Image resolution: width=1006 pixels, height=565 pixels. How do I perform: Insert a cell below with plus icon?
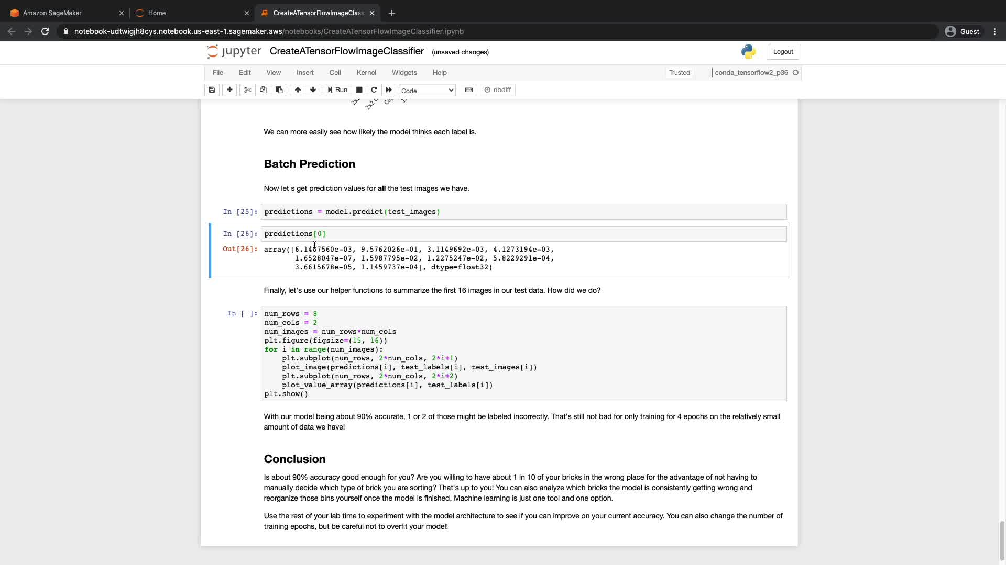pyautogui.click(x=229, y=90)
